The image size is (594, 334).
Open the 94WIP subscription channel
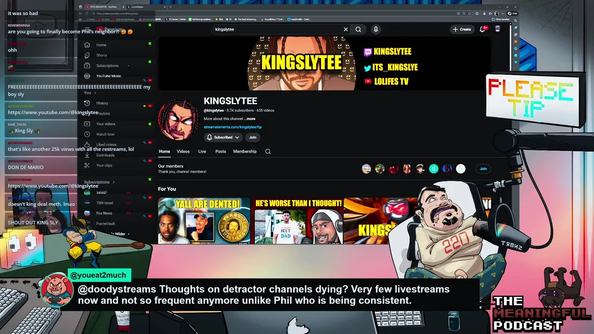click(102, 193)
